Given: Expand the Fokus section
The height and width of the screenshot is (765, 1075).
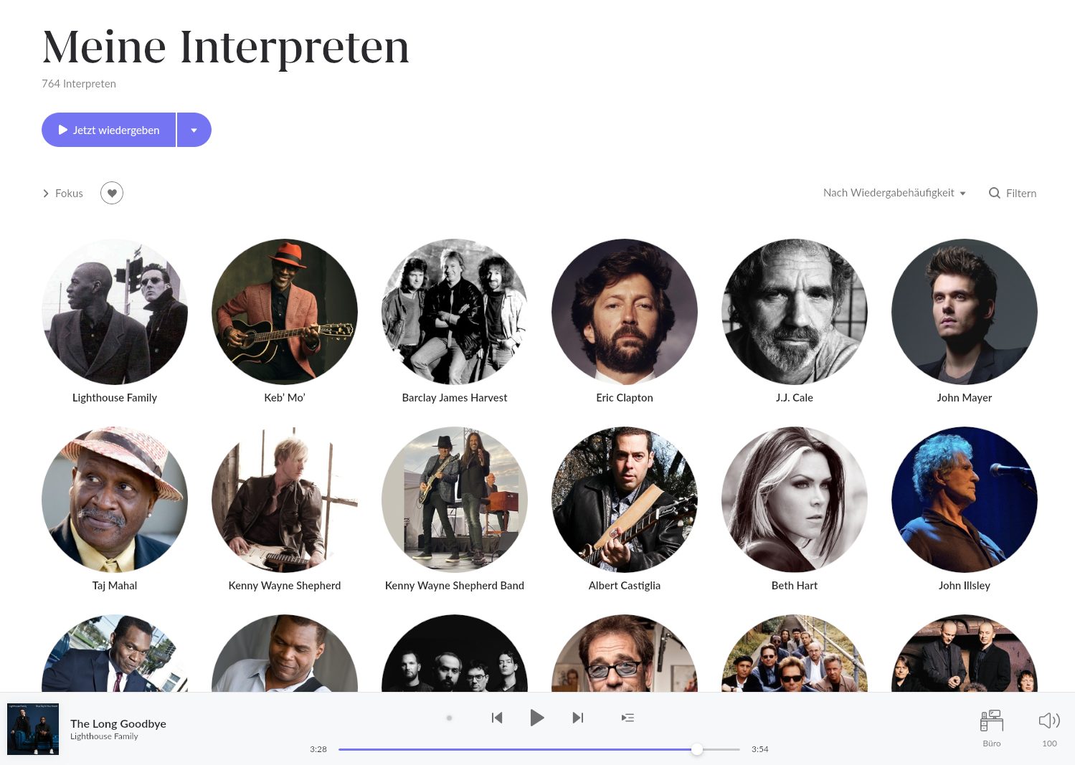Looking at the screenshot, I should pyautogui.click(x=63, y=194).
